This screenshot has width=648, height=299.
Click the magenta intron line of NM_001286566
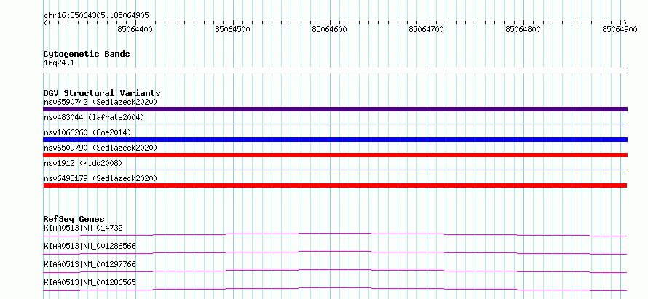[x=335, y=252]
